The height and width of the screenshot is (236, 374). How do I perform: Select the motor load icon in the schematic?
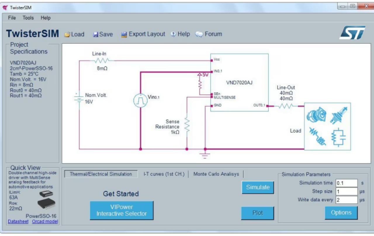[x=316, y=114]
